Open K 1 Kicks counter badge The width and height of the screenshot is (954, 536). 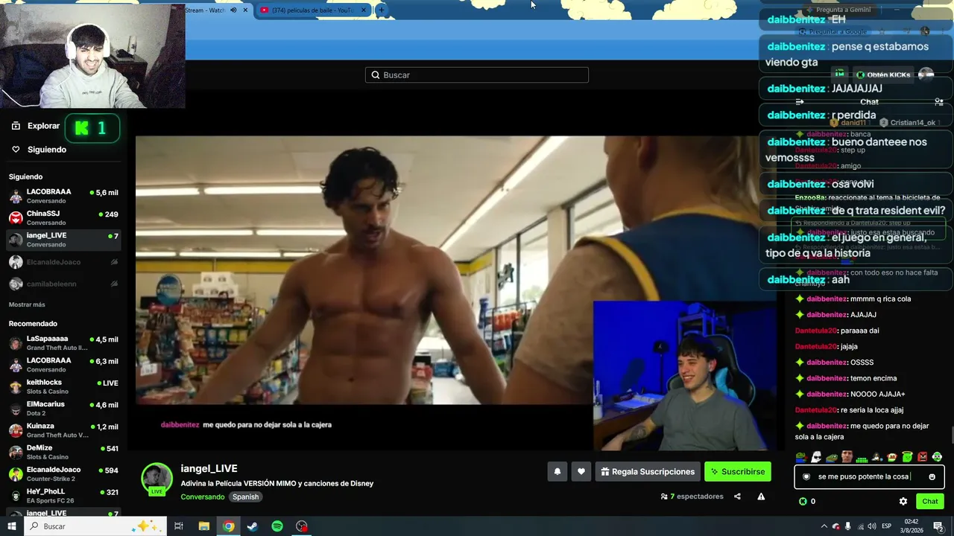pos(92,128)
